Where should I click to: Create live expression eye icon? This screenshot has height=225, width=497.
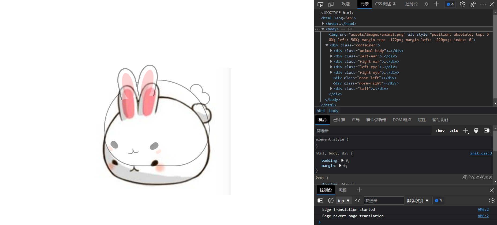click(x=358, y=201)
